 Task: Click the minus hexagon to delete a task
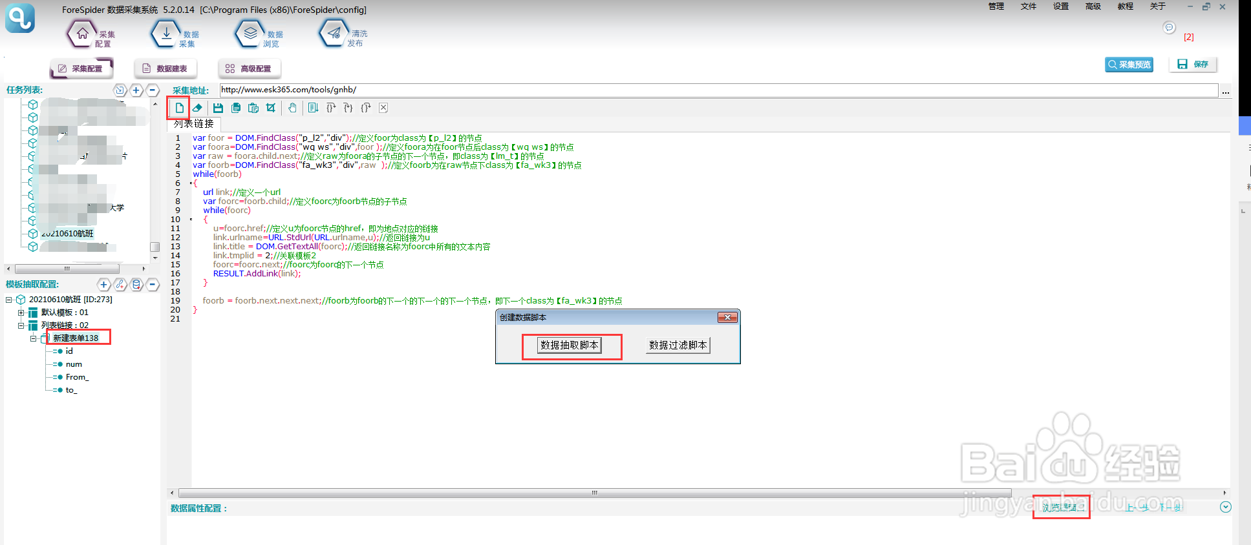(x=153, y=90)
